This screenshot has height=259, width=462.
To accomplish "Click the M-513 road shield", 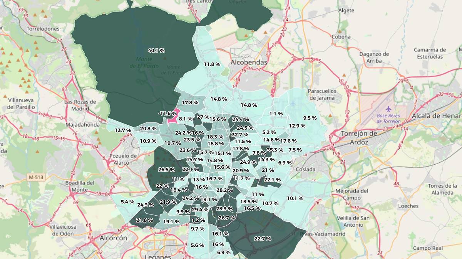I will [36, 177].
